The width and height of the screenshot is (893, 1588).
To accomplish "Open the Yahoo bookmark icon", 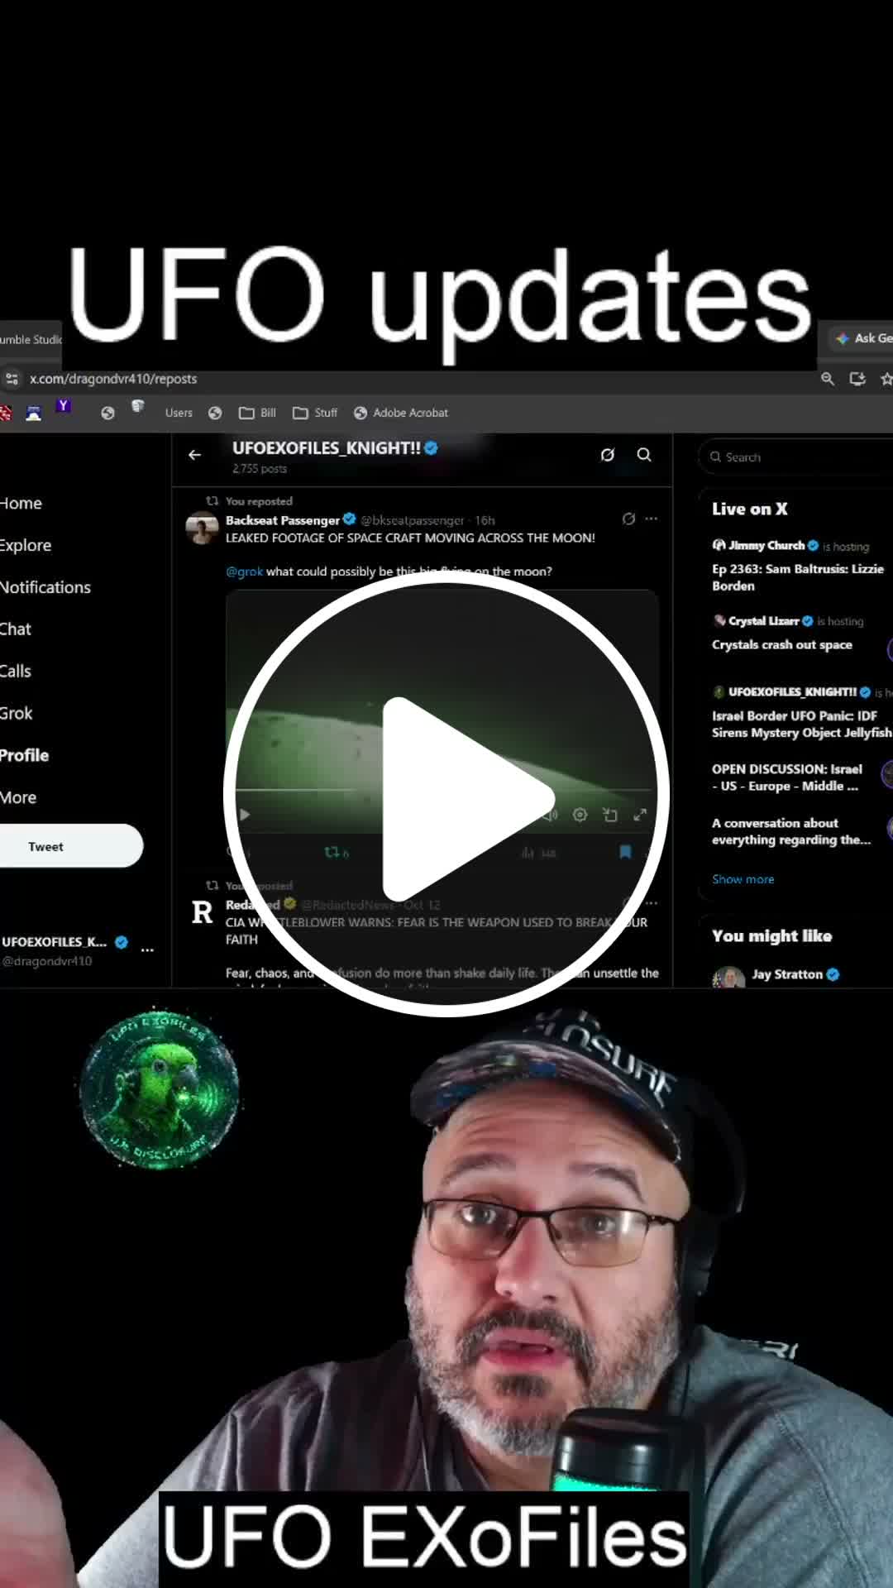I will (x=63, y=406).
